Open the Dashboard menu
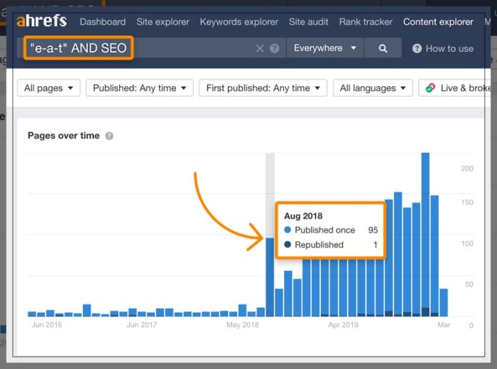This screenshot has width=497, height=369. click(x=103, y=22)
